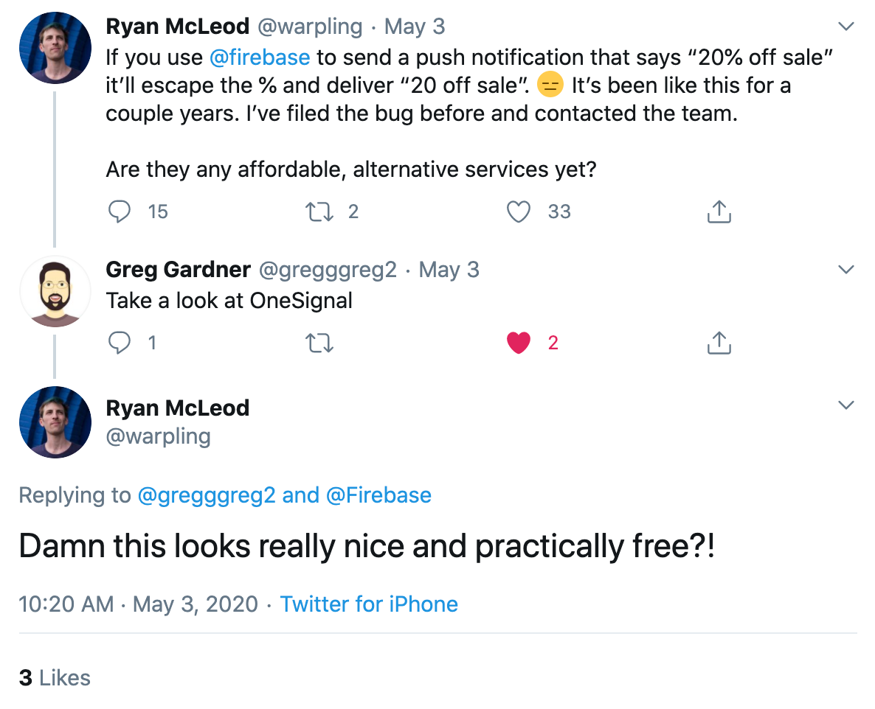Share Ryan McLeod's firebase tweet
Image resolution: width=875 pixels, height=709 pixels.
(x=719, y=212)
